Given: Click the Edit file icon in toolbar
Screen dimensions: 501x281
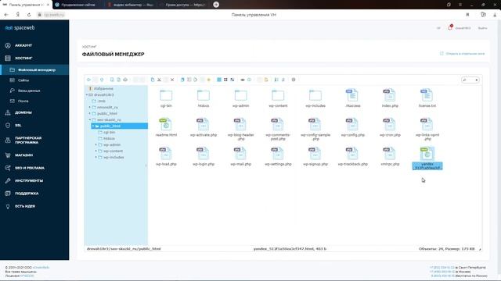Looking at the screenshot, I should (x=196, y=80).
